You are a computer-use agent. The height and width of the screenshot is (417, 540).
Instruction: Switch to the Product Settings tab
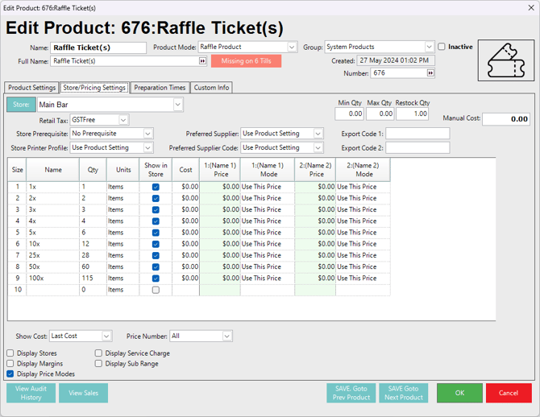click(x=32, y=88)
